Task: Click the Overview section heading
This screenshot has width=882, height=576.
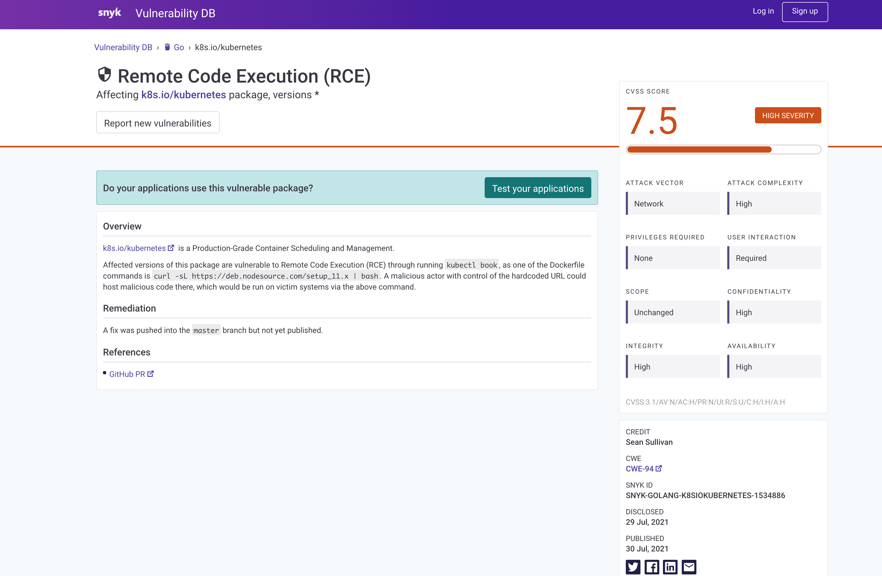Action: (x=122, y=226)
